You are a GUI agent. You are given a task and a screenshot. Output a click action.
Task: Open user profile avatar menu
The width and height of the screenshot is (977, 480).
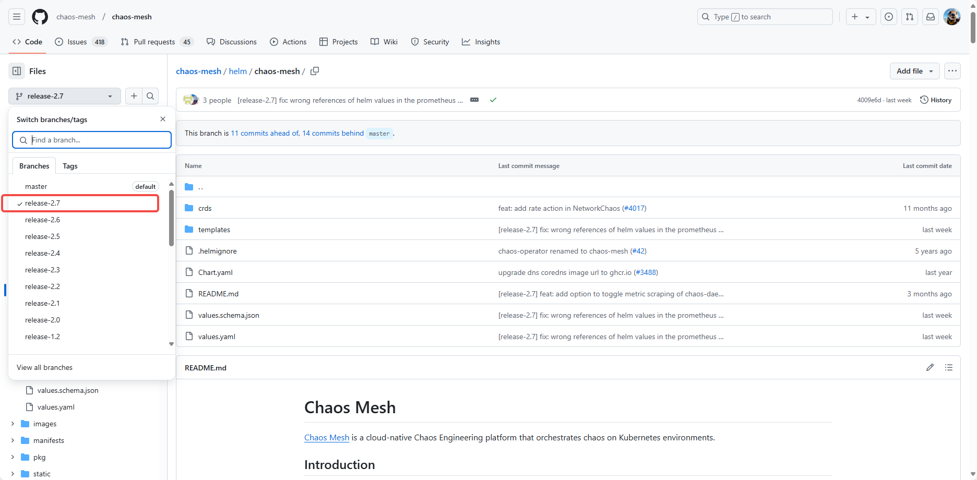(952, 17)
